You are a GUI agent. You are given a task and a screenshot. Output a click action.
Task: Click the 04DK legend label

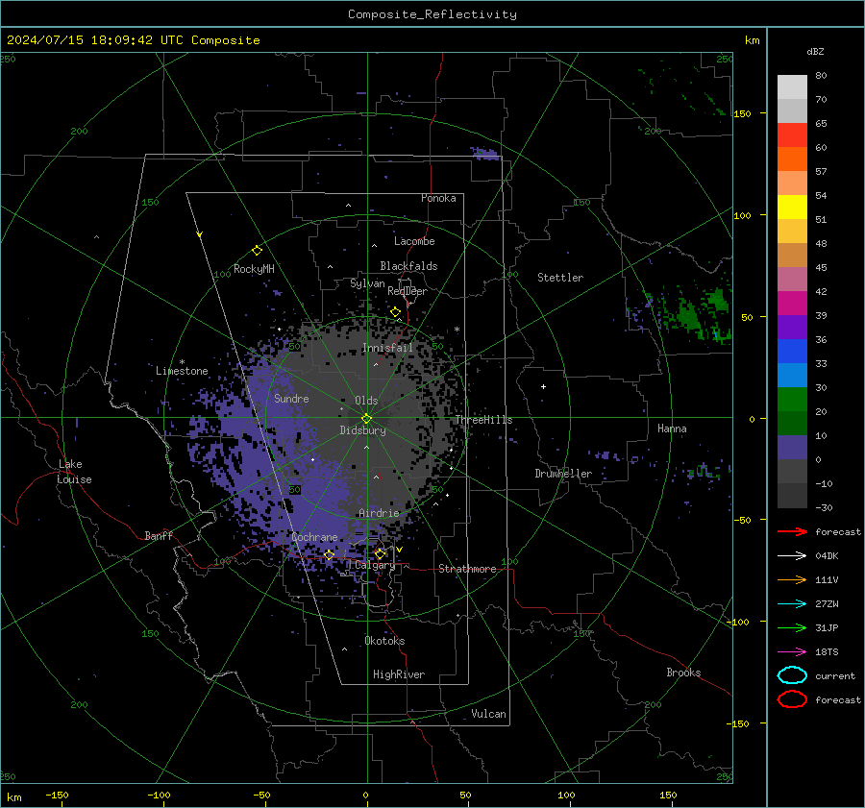(827, 556)
